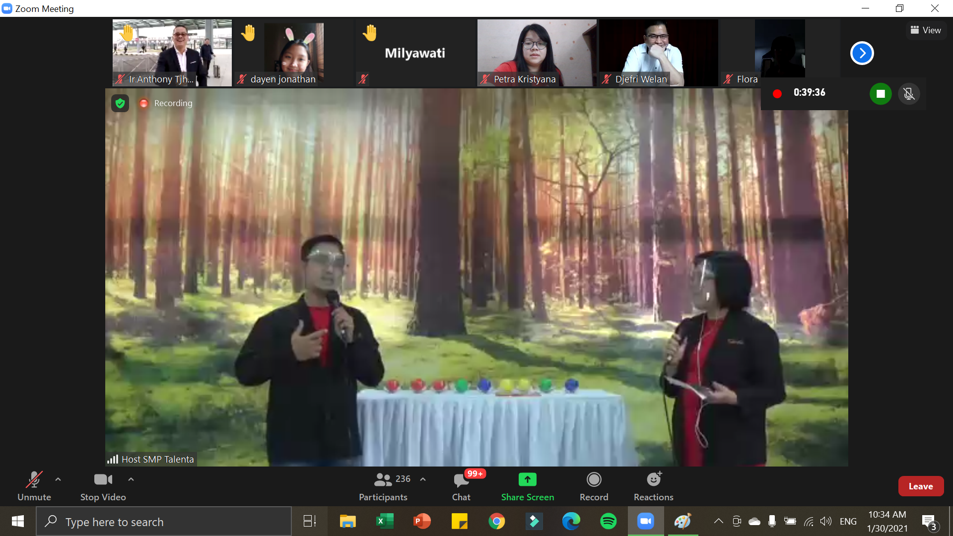Open Paint app from taskbar
The image size is (953, 536).
click(682, 521)
